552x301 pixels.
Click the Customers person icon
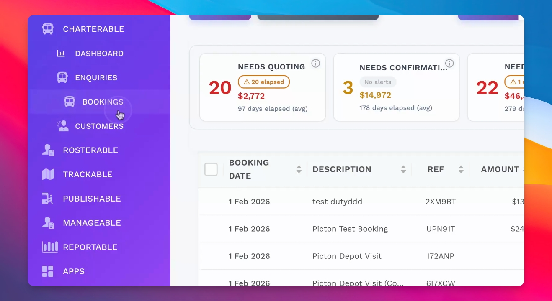click(63, 126)
